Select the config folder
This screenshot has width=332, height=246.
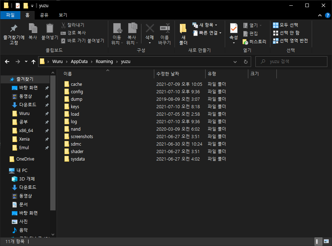coord(74,91)
